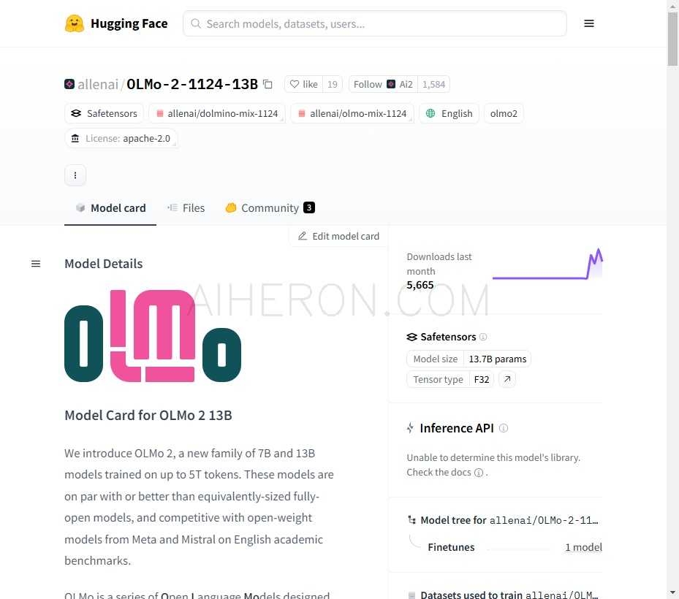Switch to the Files tab
Image resolution: width=679 pixels, height=599 pixels.
click(186, 208)
